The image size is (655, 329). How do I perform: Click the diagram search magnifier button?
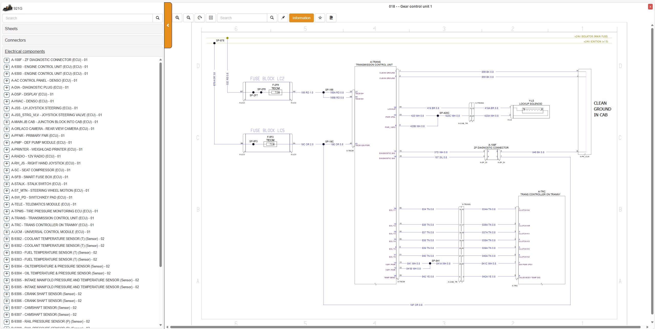272,18
